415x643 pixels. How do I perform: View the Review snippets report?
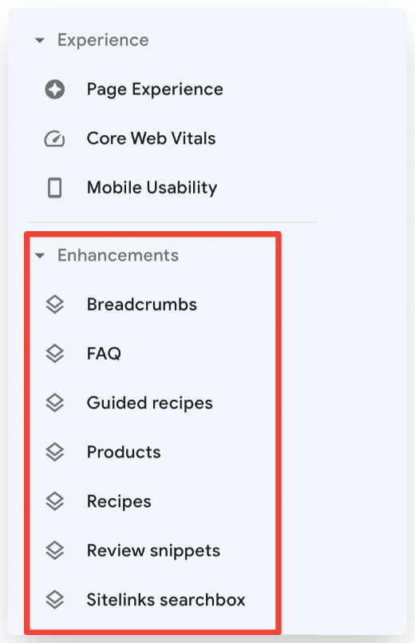[153, 551]
